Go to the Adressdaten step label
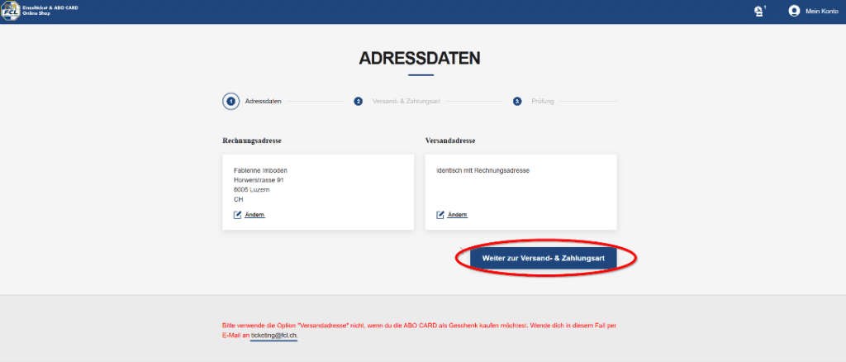Viewport: 846px width, 362px height. [264, 102]
